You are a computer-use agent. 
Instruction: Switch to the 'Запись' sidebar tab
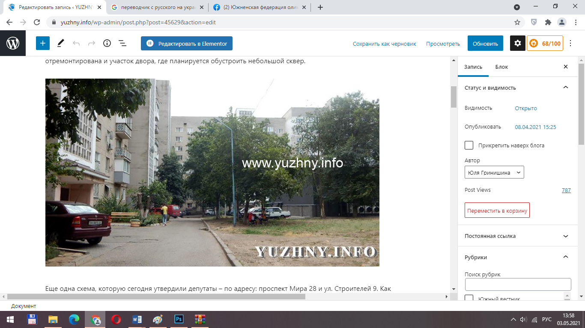point(473,67)
